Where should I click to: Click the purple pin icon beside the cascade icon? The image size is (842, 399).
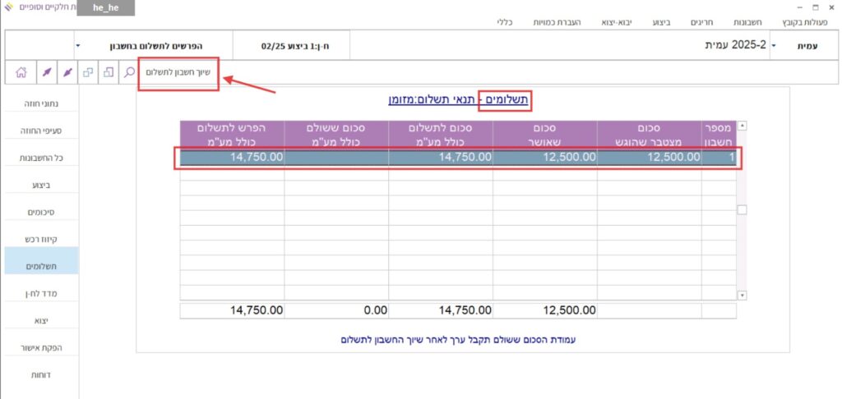point(67,72)
